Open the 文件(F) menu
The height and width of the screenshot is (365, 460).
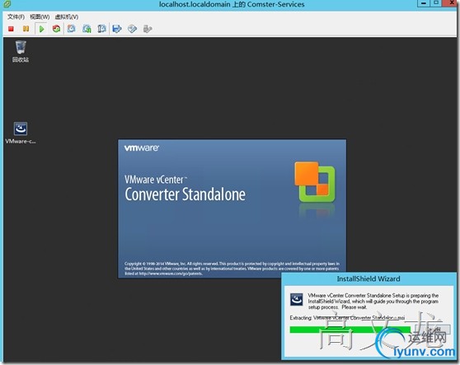(x=16, y=16)
